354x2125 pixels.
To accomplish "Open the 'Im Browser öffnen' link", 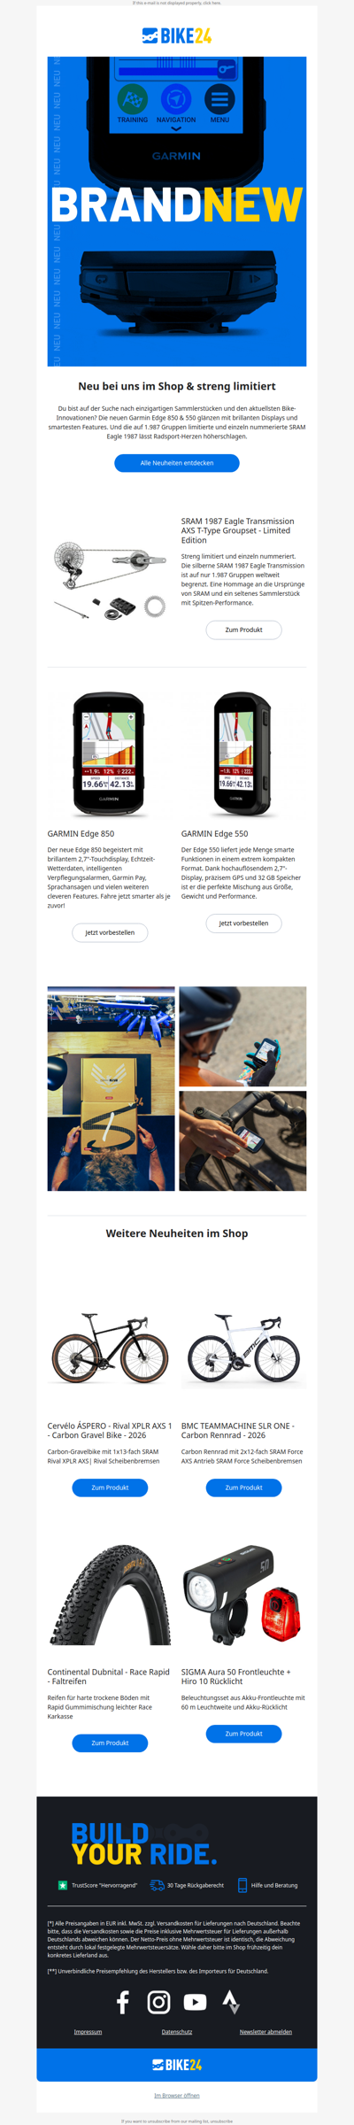I will pyautogui.click(x=177, y=2096).
